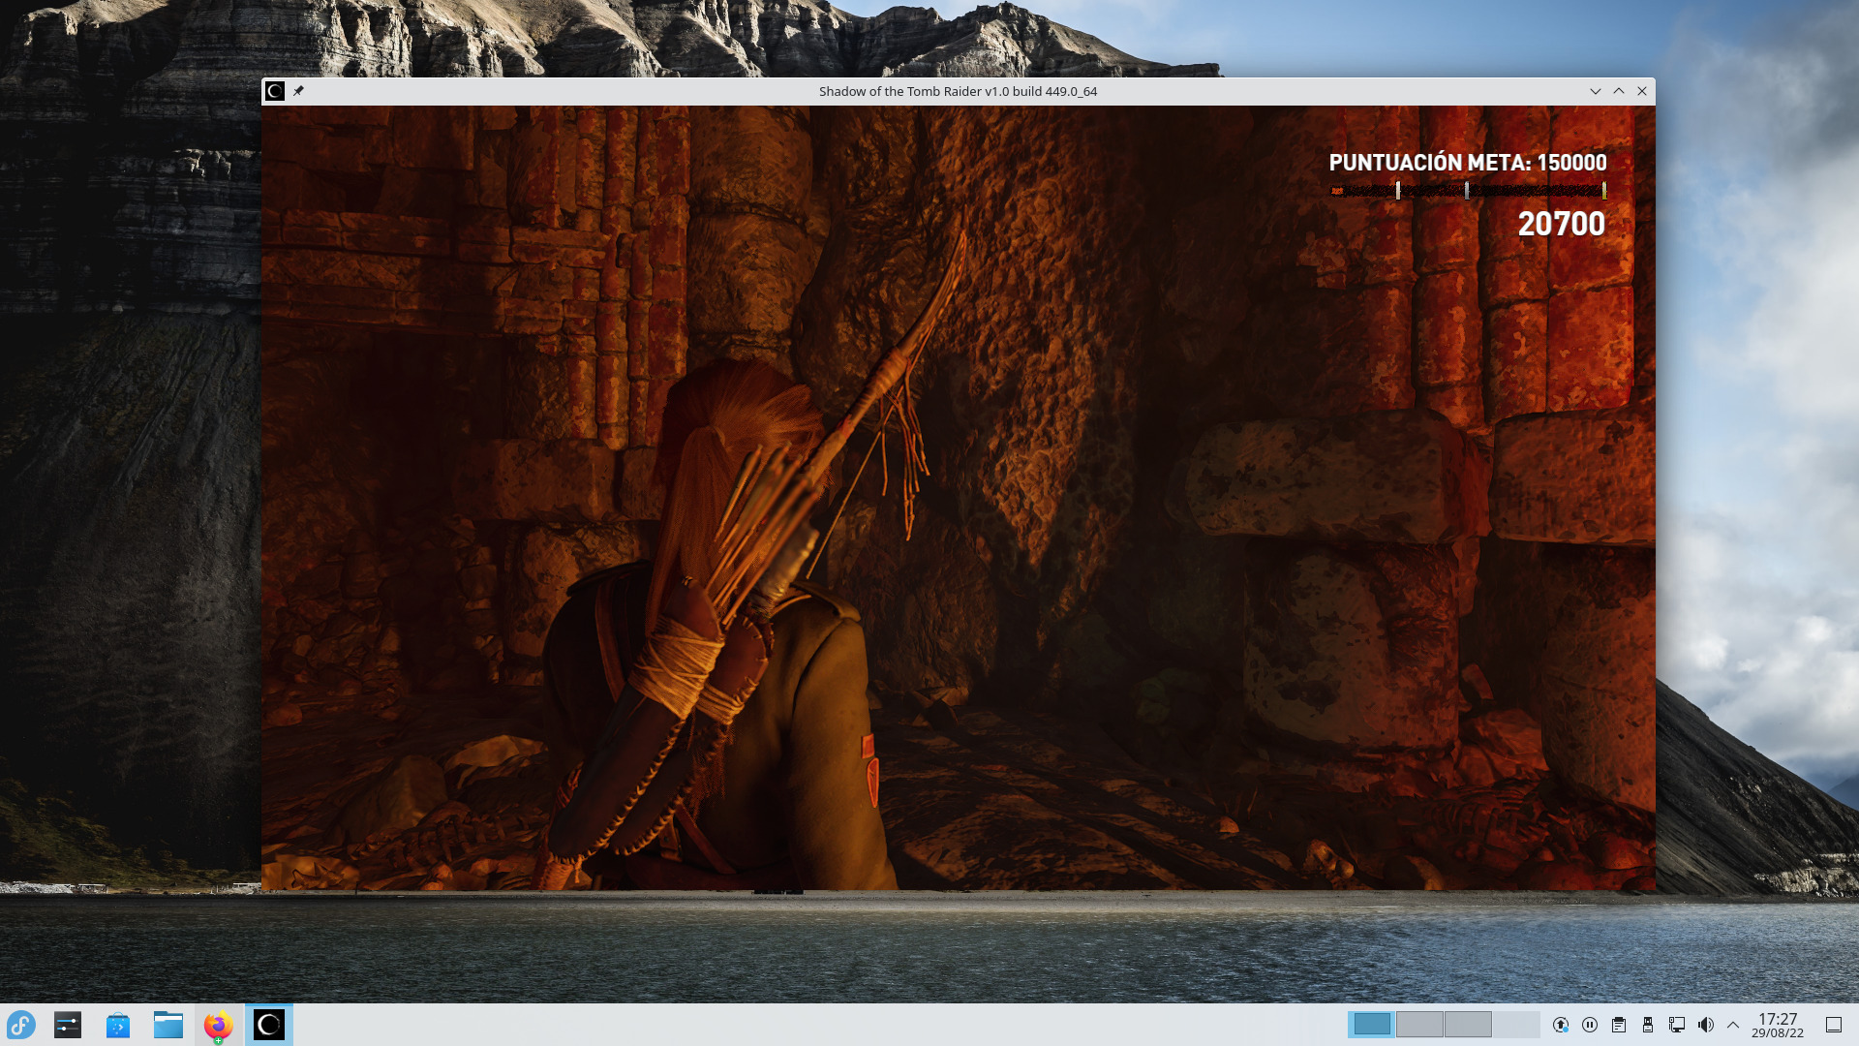Switch to the first virtual desktop

[x=1372, y=1025]
